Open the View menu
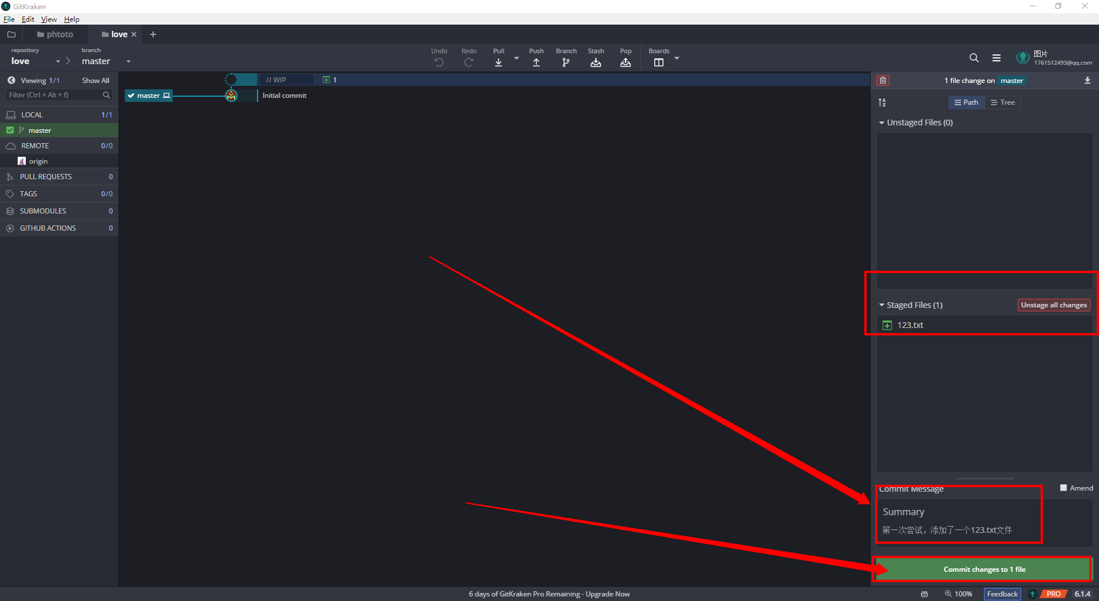 tap(49, 19)
